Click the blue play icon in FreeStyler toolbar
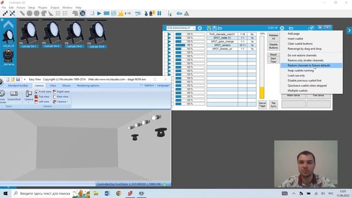Screen dimensions: 352x198 point(99,13)
